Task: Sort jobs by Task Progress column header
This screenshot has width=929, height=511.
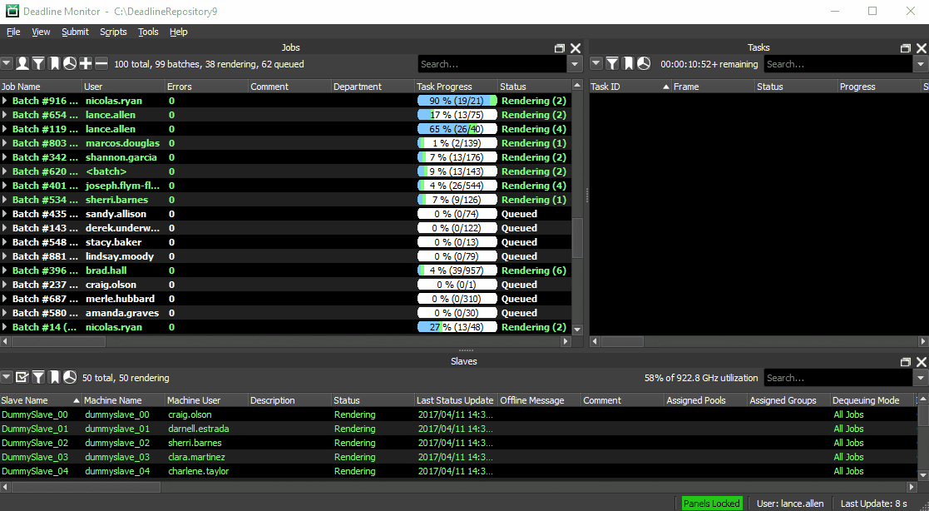Action: coord(457,87)
